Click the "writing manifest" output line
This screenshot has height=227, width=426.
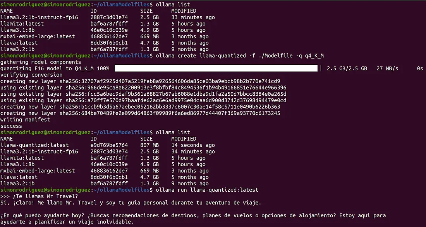25,120
